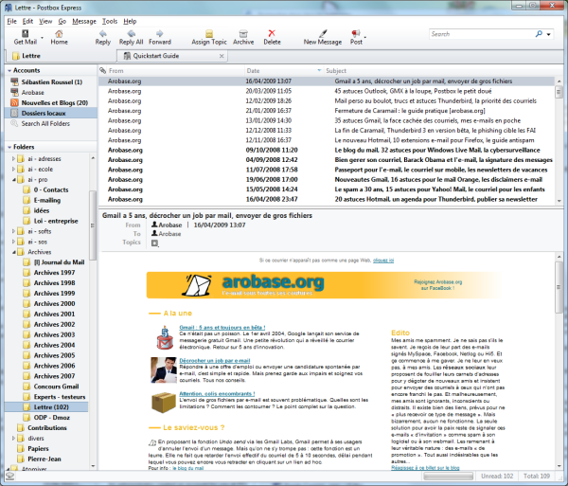Select the Lettre (102) folder
The width and height of the screenshot is (568, 486).
46,407
